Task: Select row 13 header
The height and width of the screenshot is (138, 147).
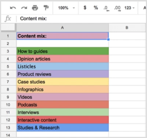Action: [x=8, y=128]
